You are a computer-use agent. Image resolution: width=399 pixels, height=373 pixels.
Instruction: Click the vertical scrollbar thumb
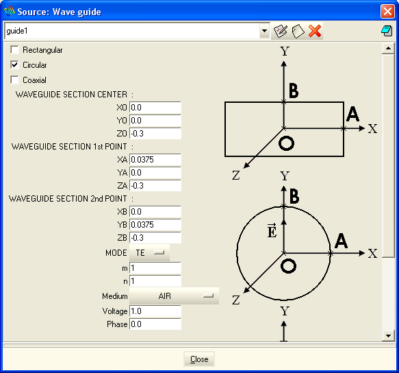388,156
